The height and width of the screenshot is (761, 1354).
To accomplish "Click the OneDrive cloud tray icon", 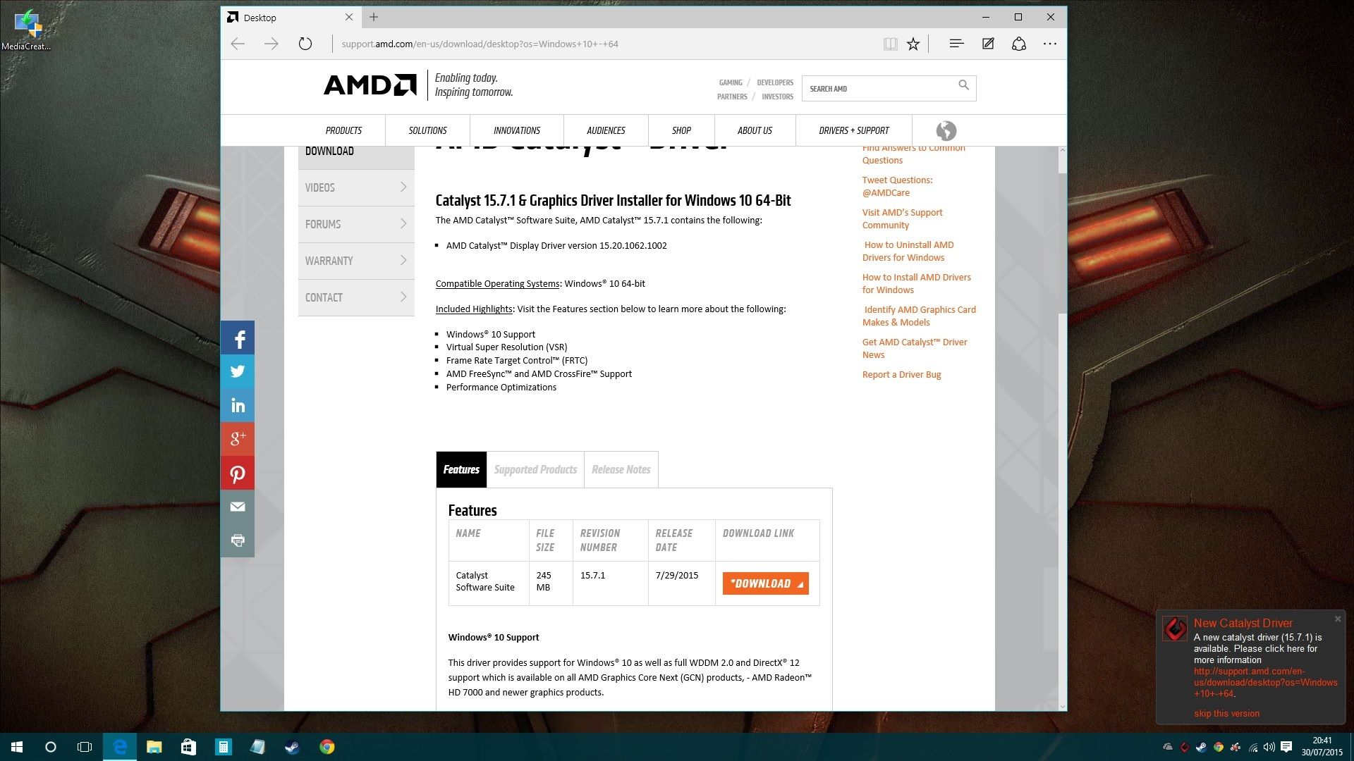I will 1168,747.
